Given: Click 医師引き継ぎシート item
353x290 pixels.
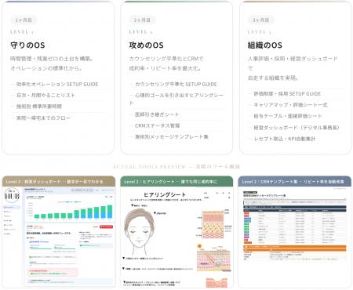Looking at the screenshot, I should [157, 114].
